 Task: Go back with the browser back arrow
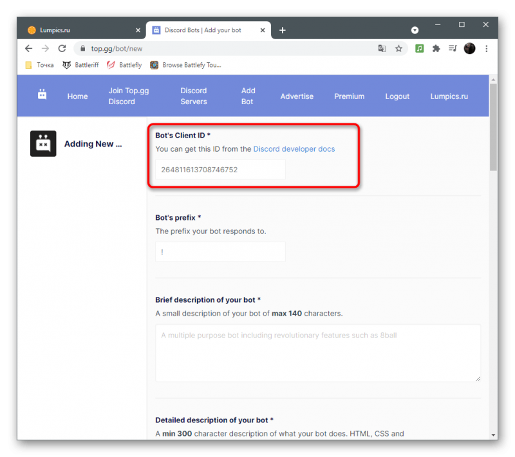point(28,48)
